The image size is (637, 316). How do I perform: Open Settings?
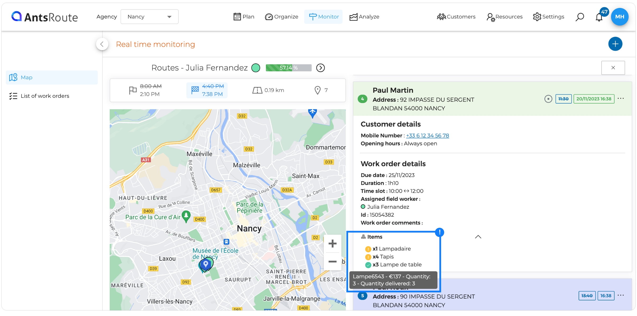548,17
